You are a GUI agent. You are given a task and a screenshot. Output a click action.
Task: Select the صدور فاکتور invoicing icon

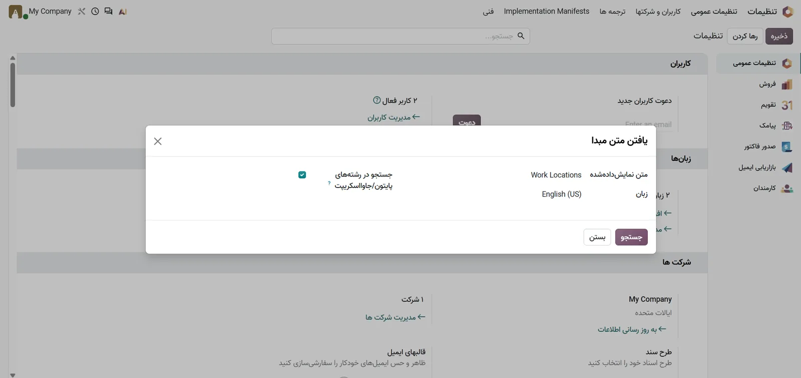[x=787, y=146]
